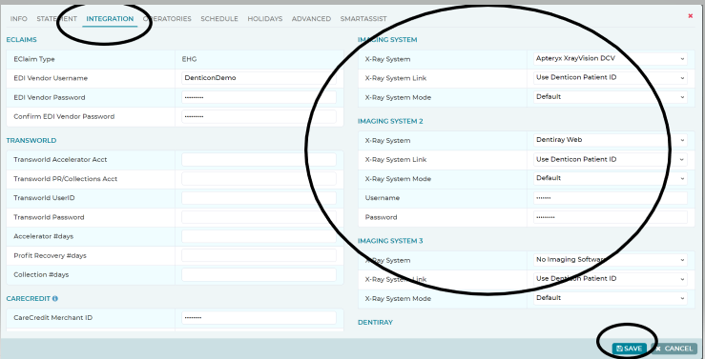Go to the HOLIDAYS tab
Viewport: 705px width, 359px height.
tap(265, 19)
